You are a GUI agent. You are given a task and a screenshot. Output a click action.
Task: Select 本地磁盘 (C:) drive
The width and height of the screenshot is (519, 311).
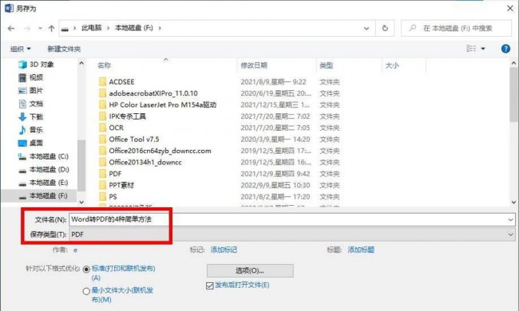(43, 156)
